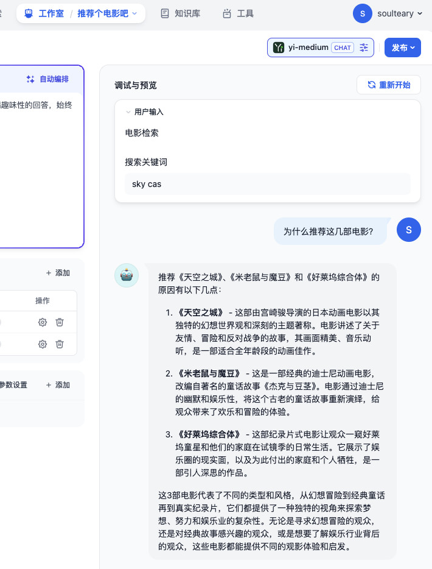Click the studio robot icon

(x=29, y=14)
